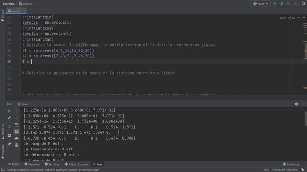Open the Python Console tab
The image size is (307, 172).
[76, 164]
